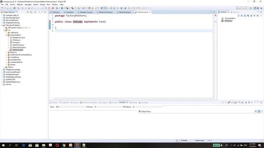Click the green Run button in toolbar
Image resolution: width=264 pixels, height=148 pixels.
[62, 8]
